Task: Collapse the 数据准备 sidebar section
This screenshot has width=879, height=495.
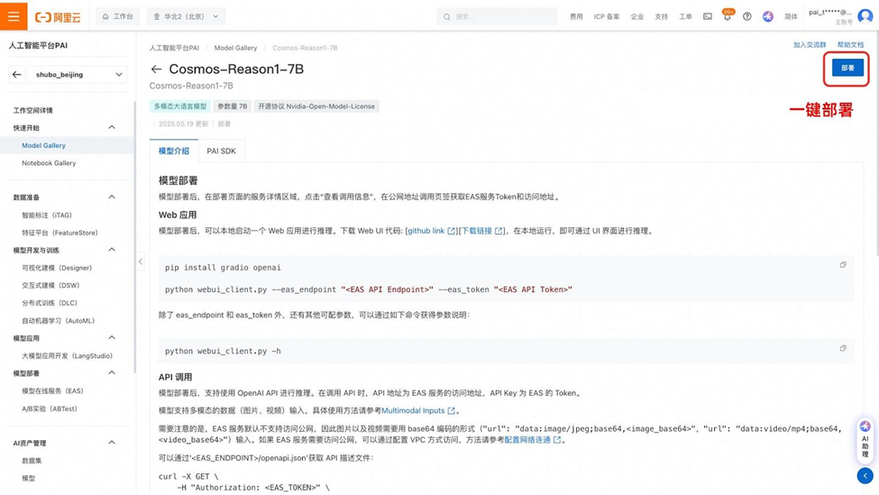Action: click(x=112, y=197)
